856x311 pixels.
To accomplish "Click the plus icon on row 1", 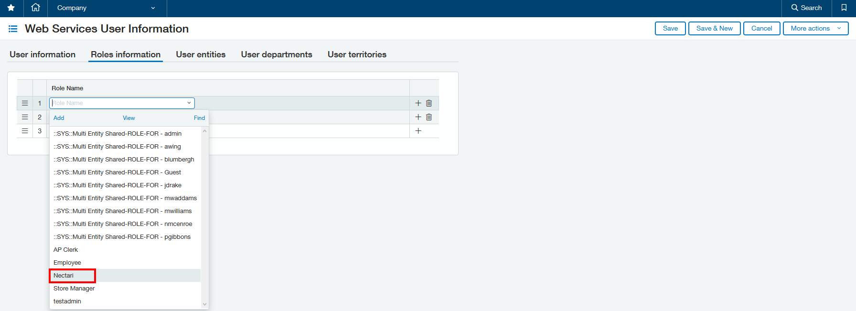I will pos(418,103).
